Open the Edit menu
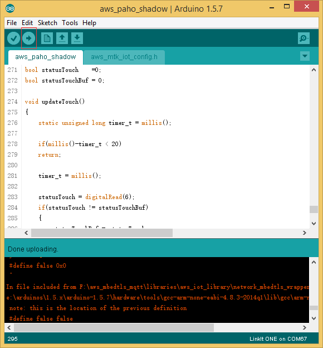The image size is (323, 348). 27,23
